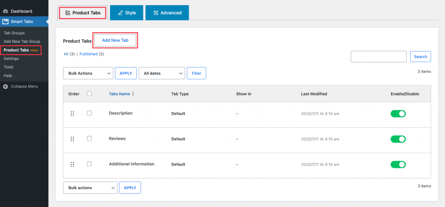
Task: Open the All dates dropdown
Action: (162, 73)
